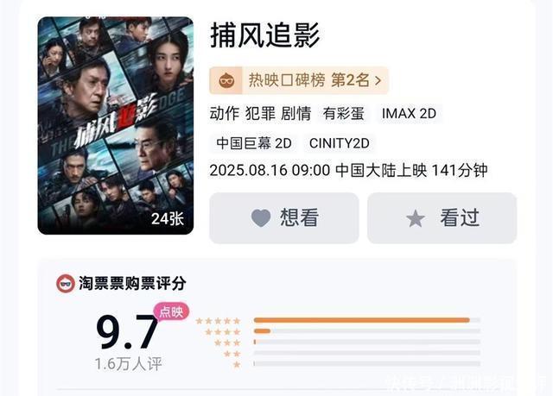This screenshot has height=396, width=553.
Task: Click the pink 点映 badge
Action: click(171, 311)
